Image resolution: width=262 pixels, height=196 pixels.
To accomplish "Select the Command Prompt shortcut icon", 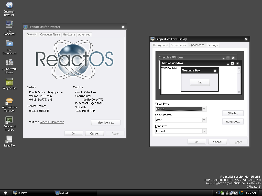I will [9, 120].
